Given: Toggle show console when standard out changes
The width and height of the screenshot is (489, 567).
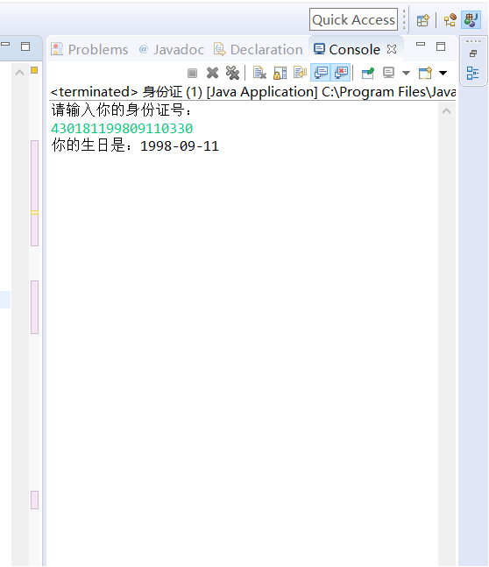Looking at the screenshot, I should pyautogui.click(x=321, y=73).
